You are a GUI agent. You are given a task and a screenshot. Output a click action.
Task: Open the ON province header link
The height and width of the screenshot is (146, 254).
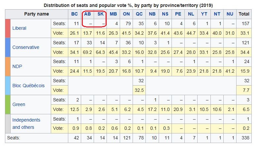pos(126,14)
